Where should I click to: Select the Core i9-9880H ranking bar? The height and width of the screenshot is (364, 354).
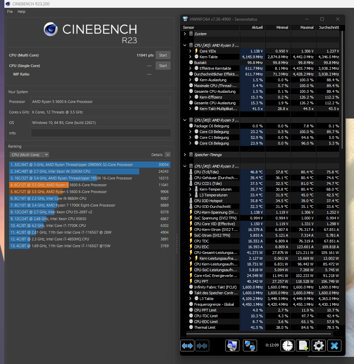90,198
